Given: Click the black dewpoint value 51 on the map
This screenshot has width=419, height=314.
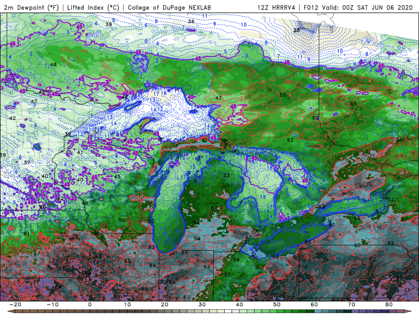Looking at the screenshot, I should pyautogui.click(x=27, y=233).
